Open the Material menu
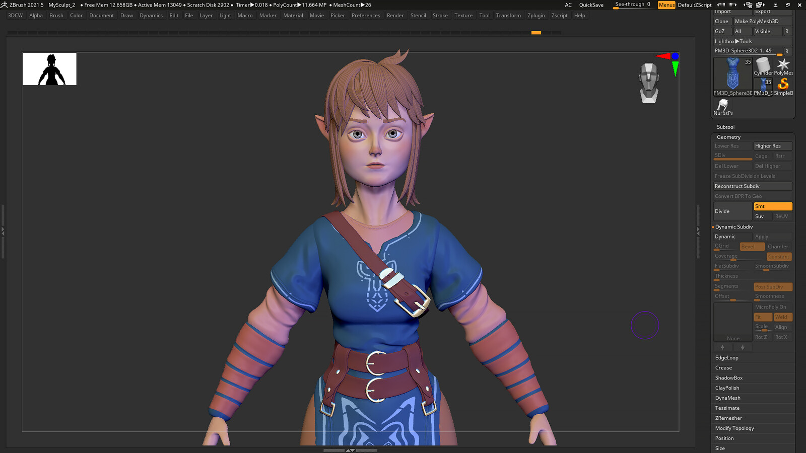 pyautogui.click(x=293, y=16)
